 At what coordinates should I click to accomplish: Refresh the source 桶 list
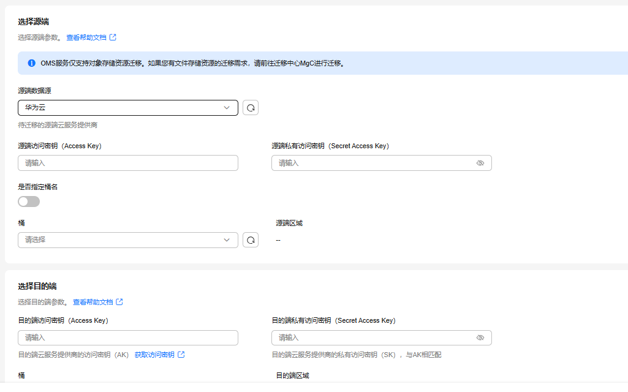tap(251, 240)
